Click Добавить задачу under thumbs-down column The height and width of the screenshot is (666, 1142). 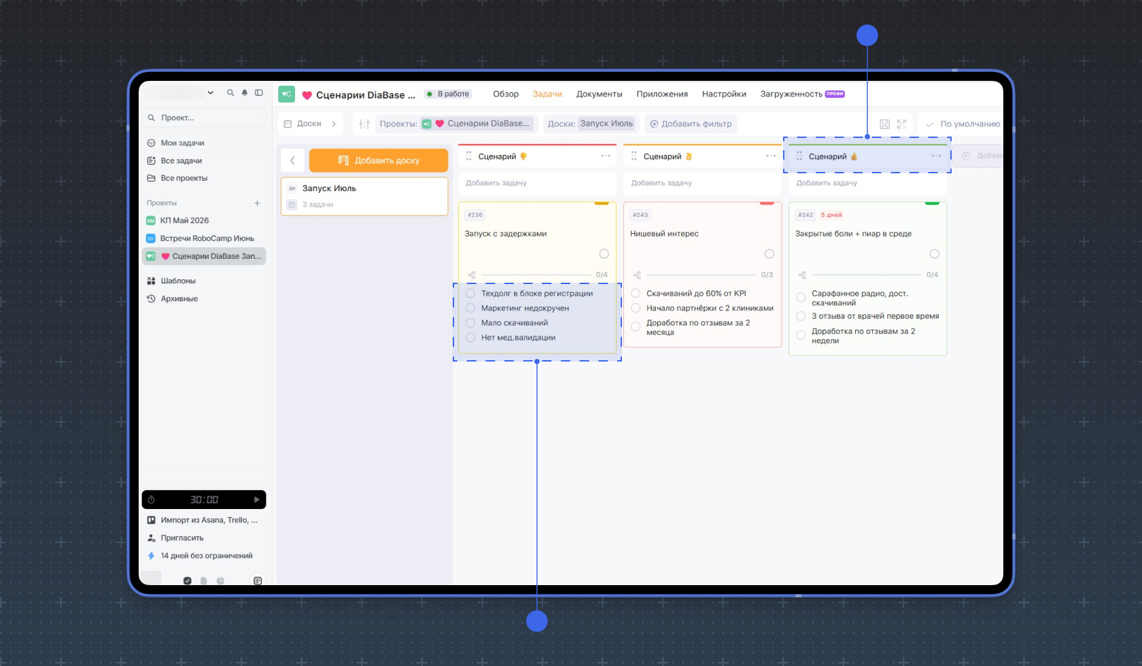point(537,183)
